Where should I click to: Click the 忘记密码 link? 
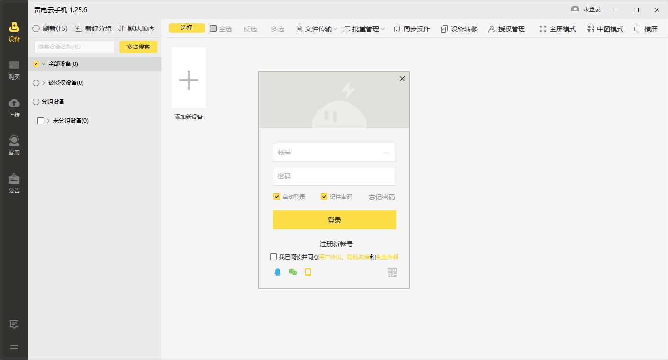pos(382,197)
